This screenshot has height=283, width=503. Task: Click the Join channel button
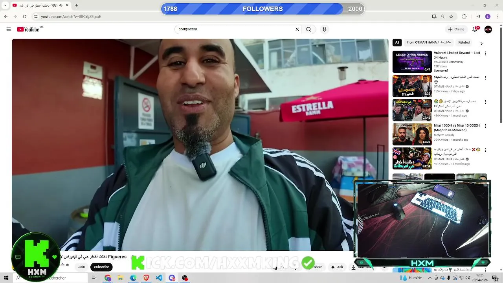[x=81, y=267]
